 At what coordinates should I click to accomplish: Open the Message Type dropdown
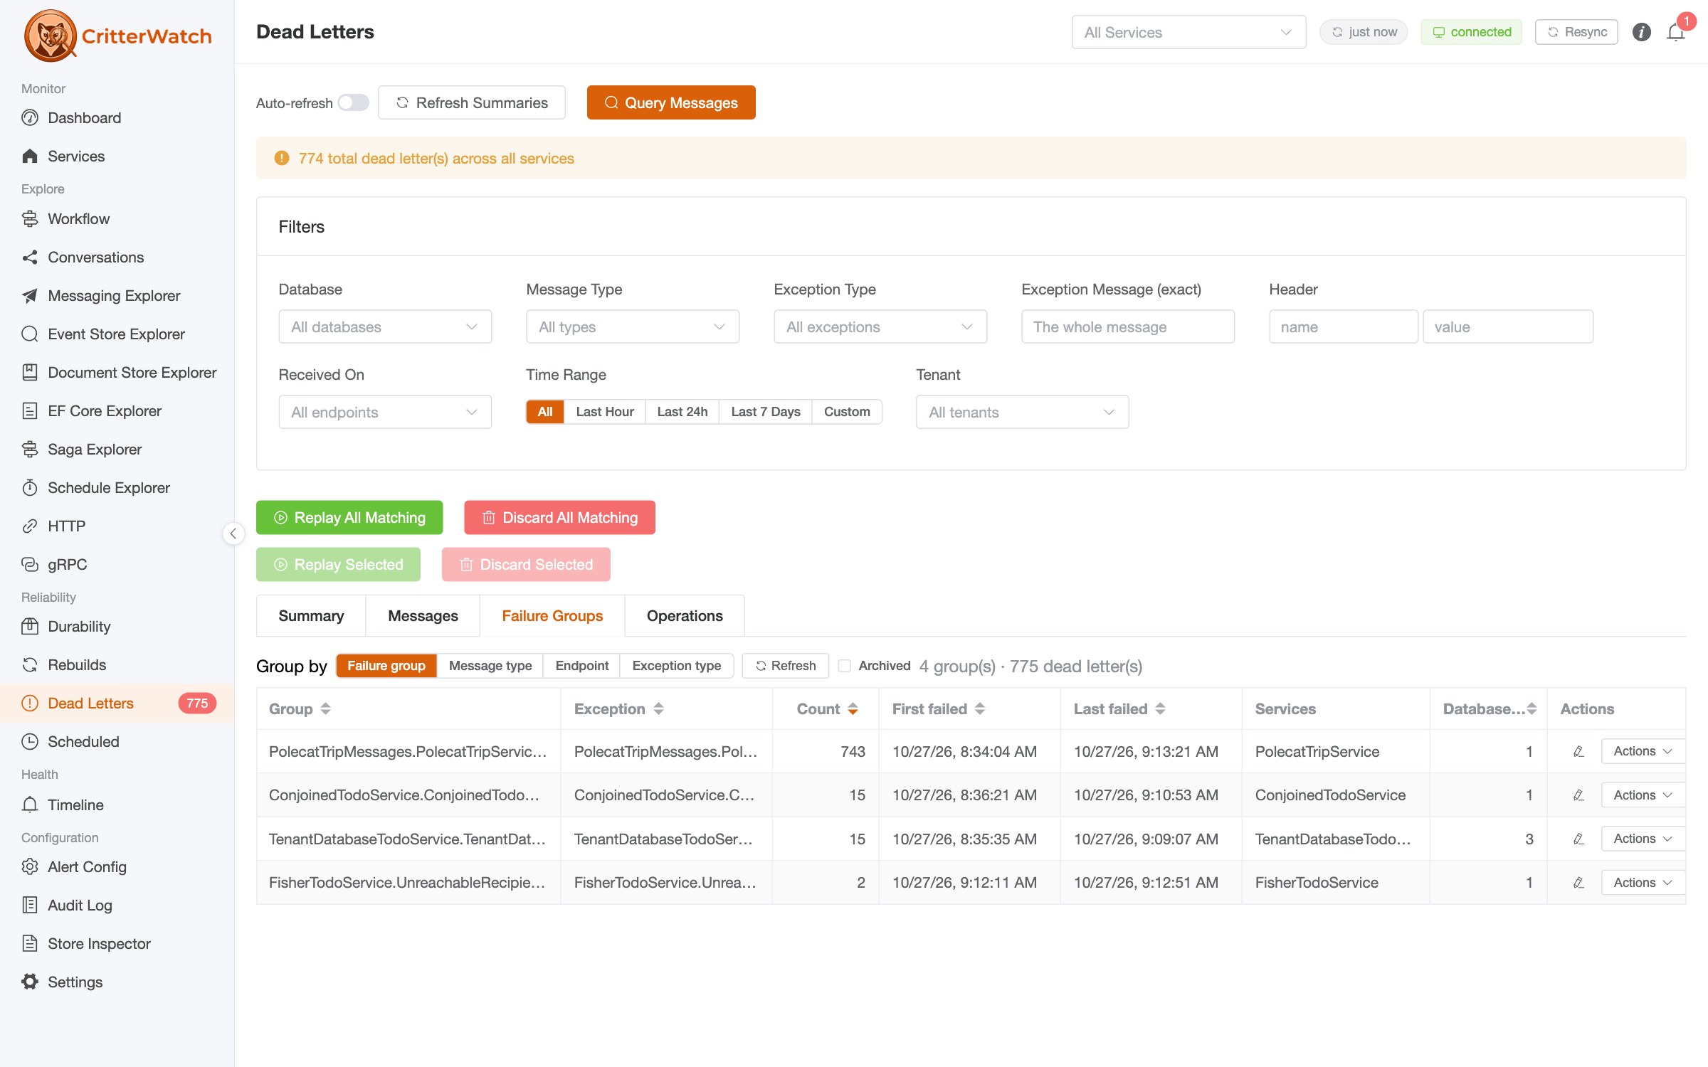[633, 327]
